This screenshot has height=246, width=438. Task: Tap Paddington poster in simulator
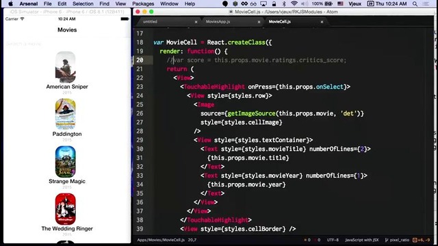(x=66, y=114)
